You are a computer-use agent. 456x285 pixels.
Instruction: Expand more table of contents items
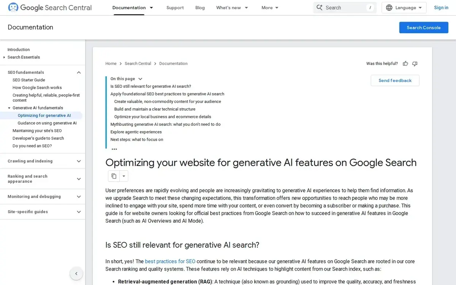(x=114, y=149)
